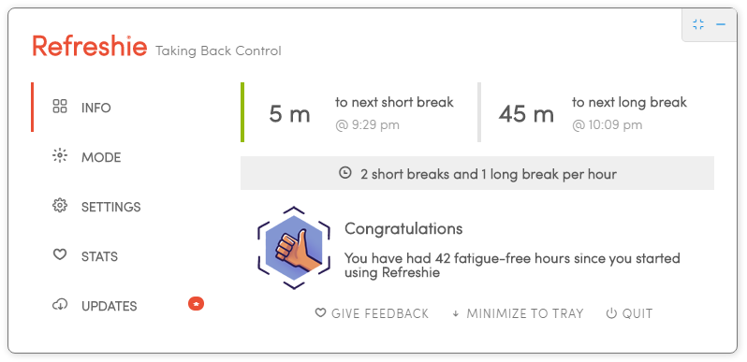Open the MODE section
Image resolution: width=747 pixels, height=362 pixels.
(x=101, y=157)
